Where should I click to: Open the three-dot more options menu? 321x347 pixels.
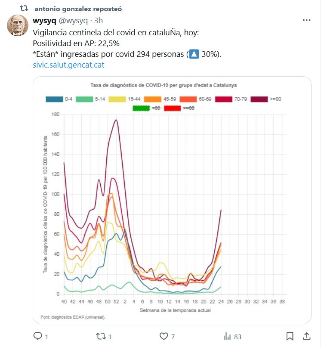[x=306, y=20]
